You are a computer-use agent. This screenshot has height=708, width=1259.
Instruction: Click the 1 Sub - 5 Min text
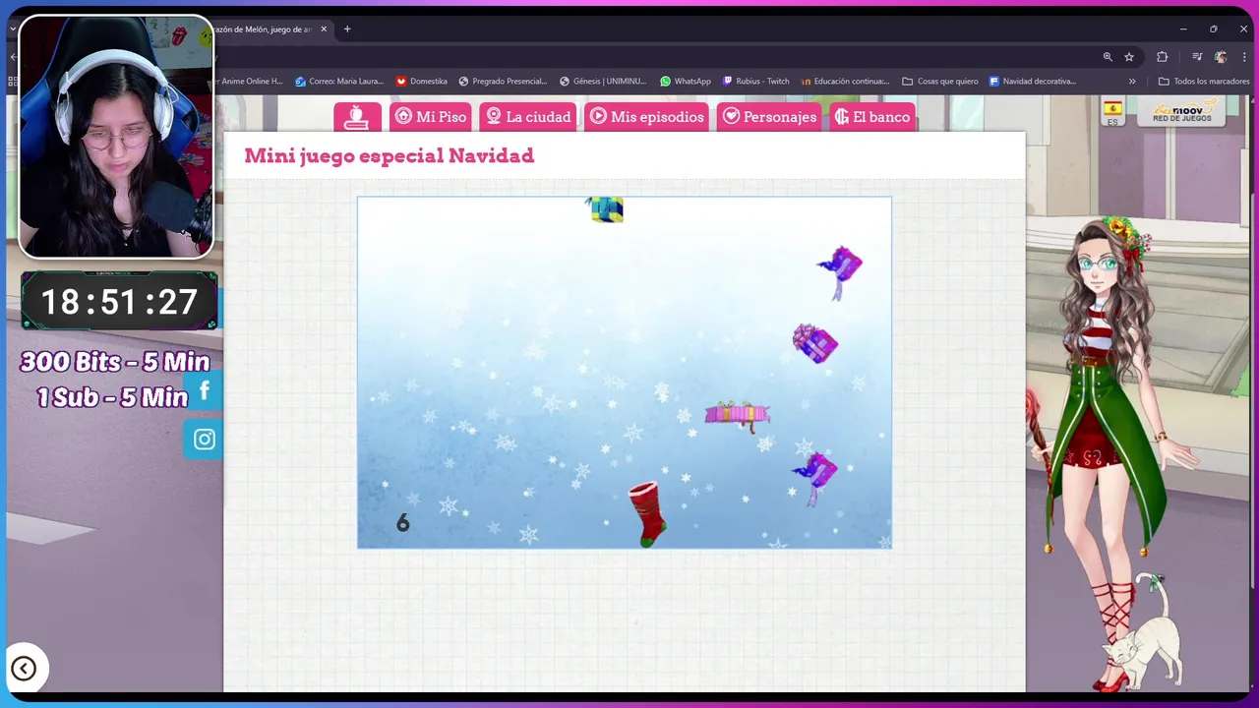pyautogui.click(x=112, y=397)
